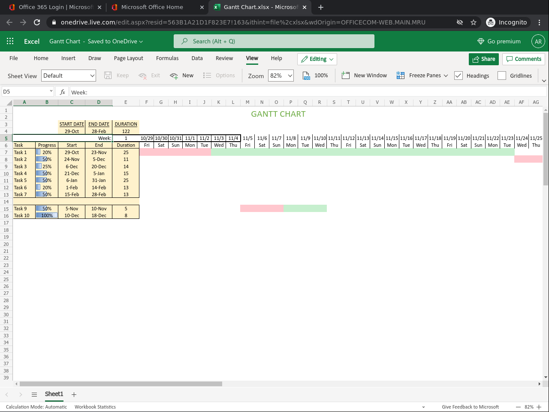The width and height of the screenshot is (549, 412).
Task: Click the Name Box showing D5
Action: coord(25,92)
